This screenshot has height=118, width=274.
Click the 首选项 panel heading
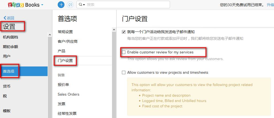click(x=67, y=19)
